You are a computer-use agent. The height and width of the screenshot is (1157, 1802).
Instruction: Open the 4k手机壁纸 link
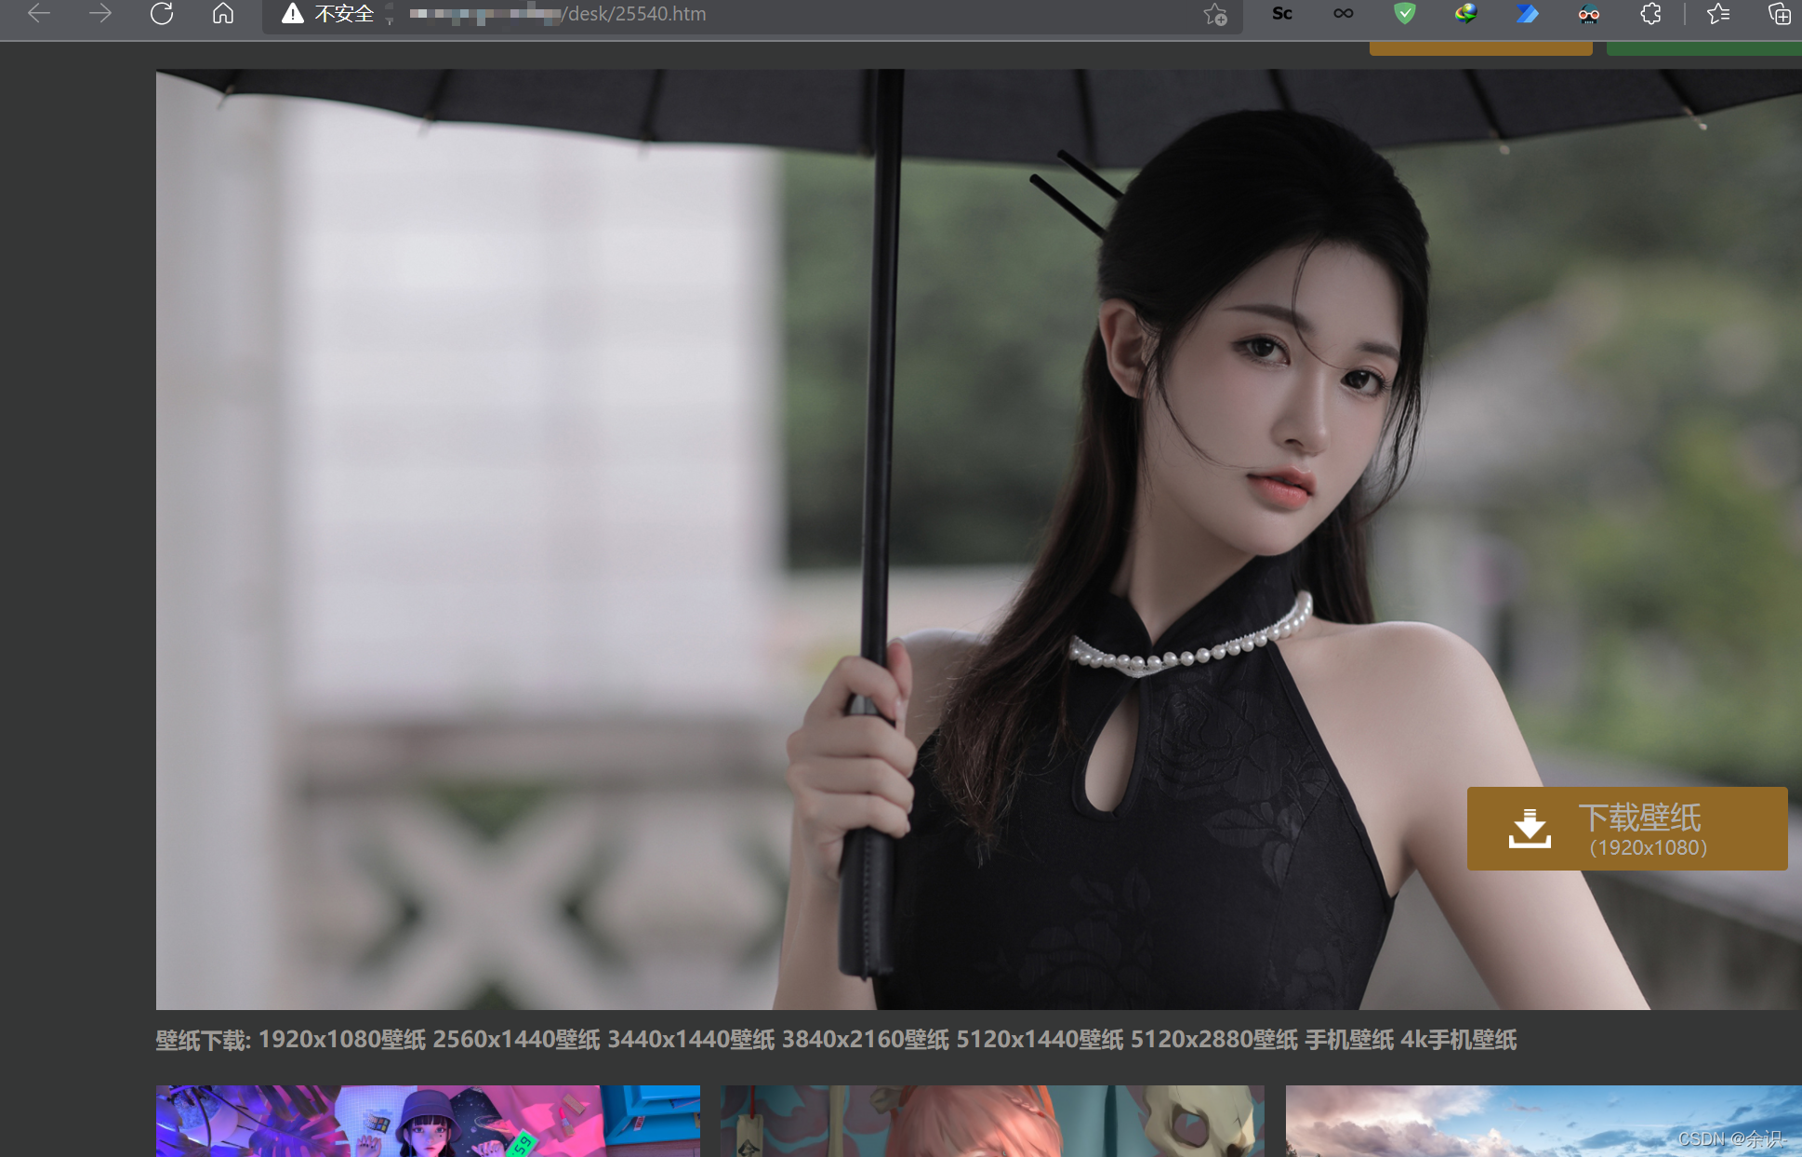coord(1458,1040)
